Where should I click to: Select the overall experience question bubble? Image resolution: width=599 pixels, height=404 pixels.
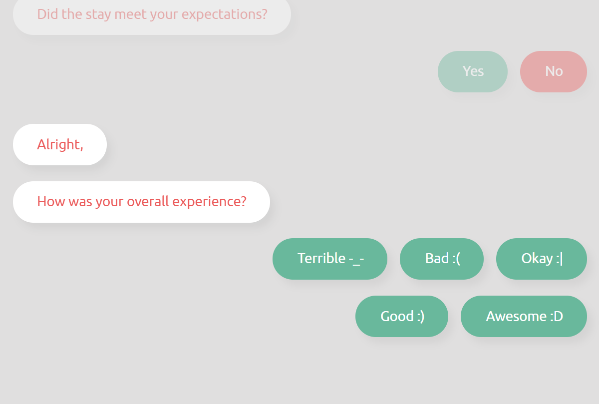tap(141, 202)
